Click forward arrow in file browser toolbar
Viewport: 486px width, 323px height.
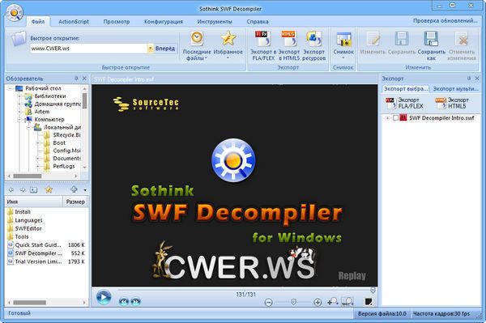pos(23,189)
